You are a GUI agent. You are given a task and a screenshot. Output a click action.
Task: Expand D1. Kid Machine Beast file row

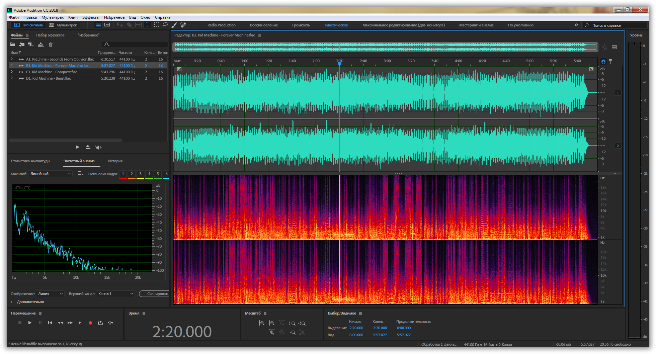pyautogui.click(x=12, y=78)
